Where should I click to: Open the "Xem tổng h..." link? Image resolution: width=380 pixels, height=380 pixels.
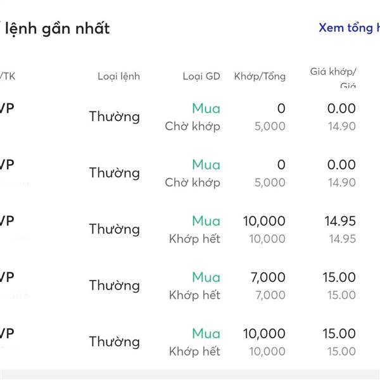pyautogui.click(x=348, y=28)
